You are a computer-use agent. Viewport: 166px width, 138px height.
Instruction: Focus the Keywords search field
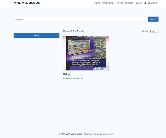pyautogui.click(x=80, y=19)
